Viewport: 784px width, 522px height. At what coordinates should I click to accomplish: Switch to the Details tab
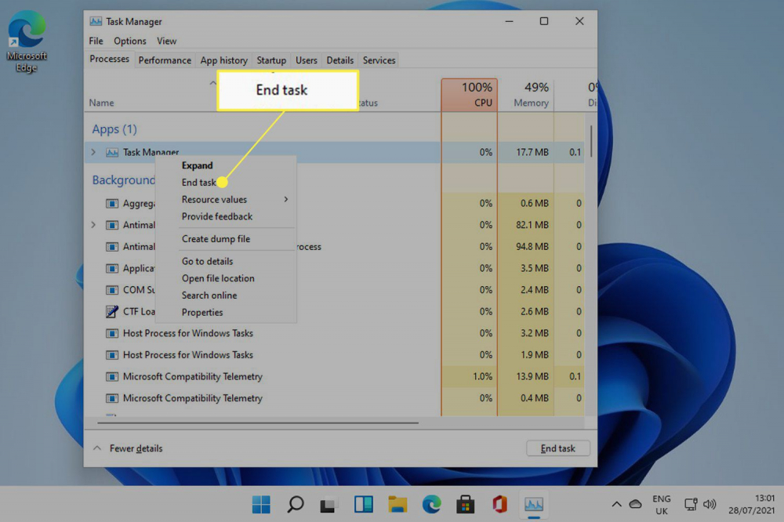(x=340, y=60)
